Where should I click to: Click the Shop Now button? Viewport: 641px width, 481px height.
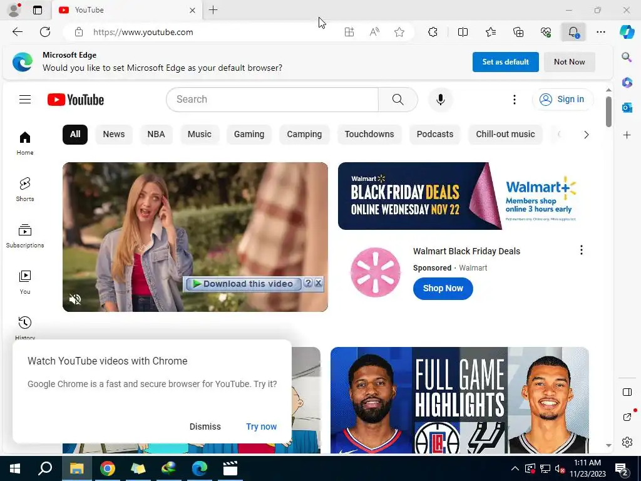[443, 288]
